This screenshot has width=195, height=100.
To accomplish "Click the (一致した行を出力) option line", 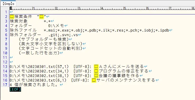I will coord(39,53).
